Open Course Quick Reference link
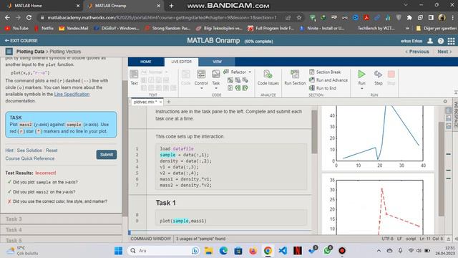The width and height of the screenshot is (458, 258). 30,158
